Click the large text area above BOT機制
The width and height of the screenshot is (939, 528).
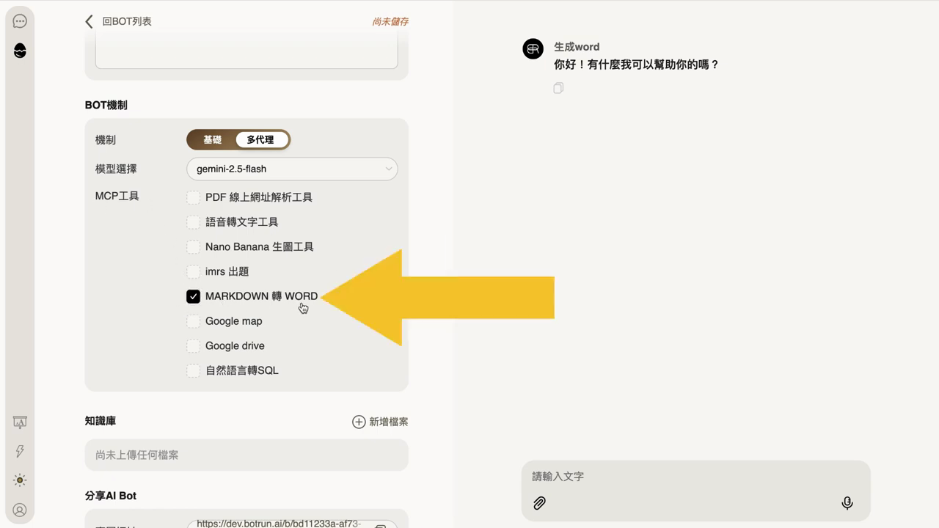246,51
